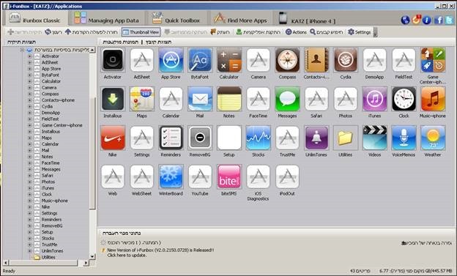457x276 pixels.
Task: Toggle Thumbnail View mode
Action: click(141, 32)
